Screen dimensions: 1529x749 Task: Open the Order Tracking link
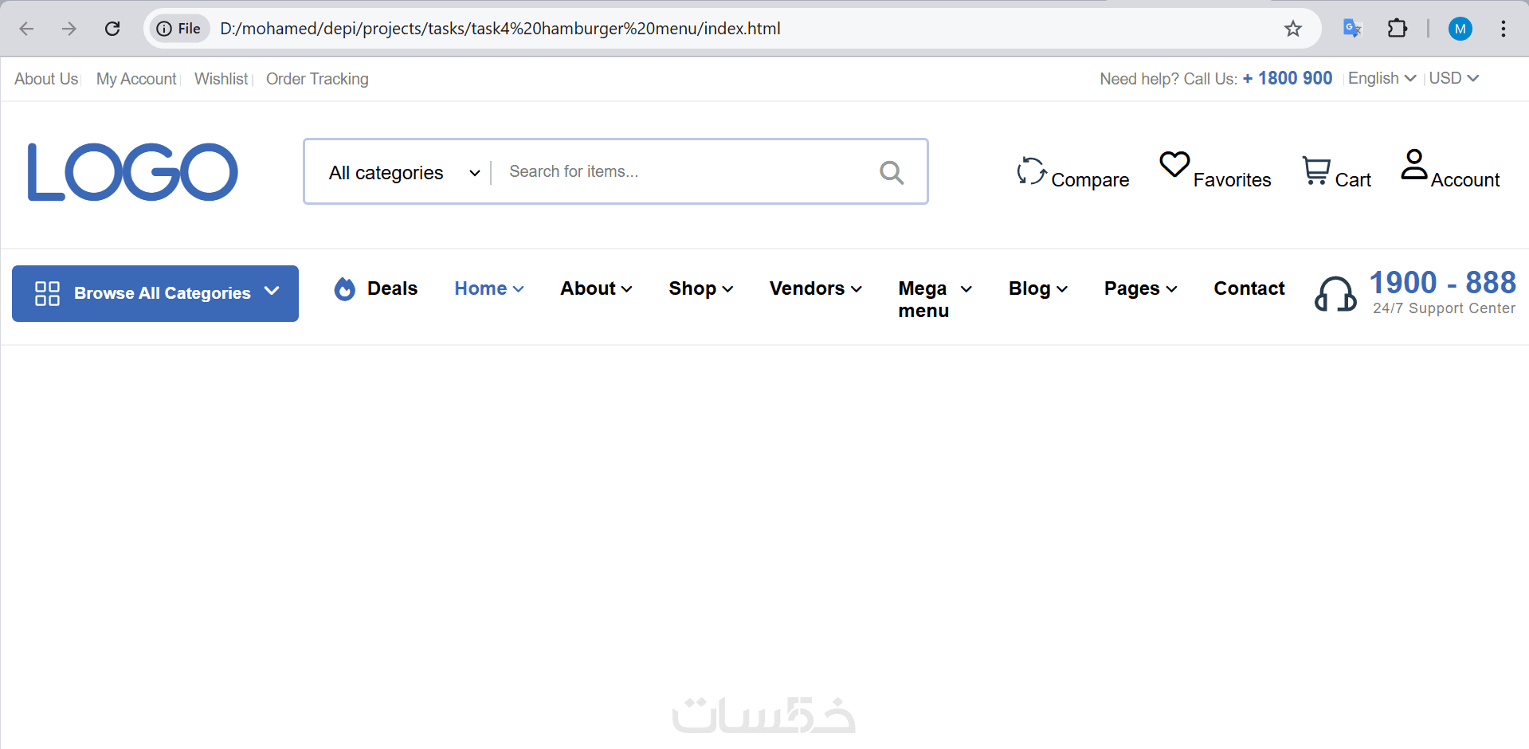click(317, 79)
